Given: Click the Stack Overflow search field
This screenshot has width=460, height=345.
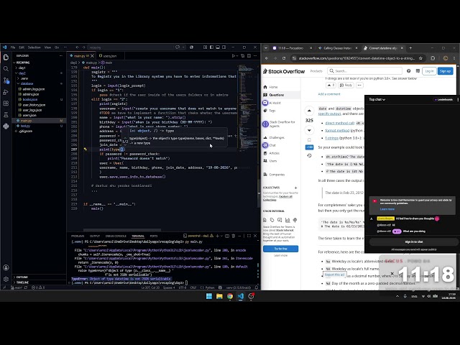Looking at the screenshot, I should 364,71.
